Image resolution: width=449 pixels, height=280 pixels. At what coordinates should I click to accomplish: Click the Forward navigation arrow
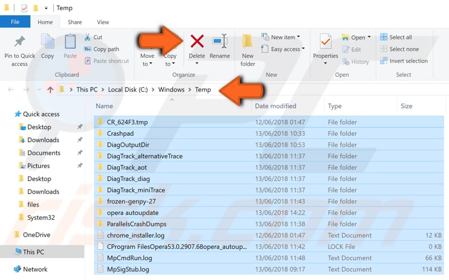tap(26, 90)
